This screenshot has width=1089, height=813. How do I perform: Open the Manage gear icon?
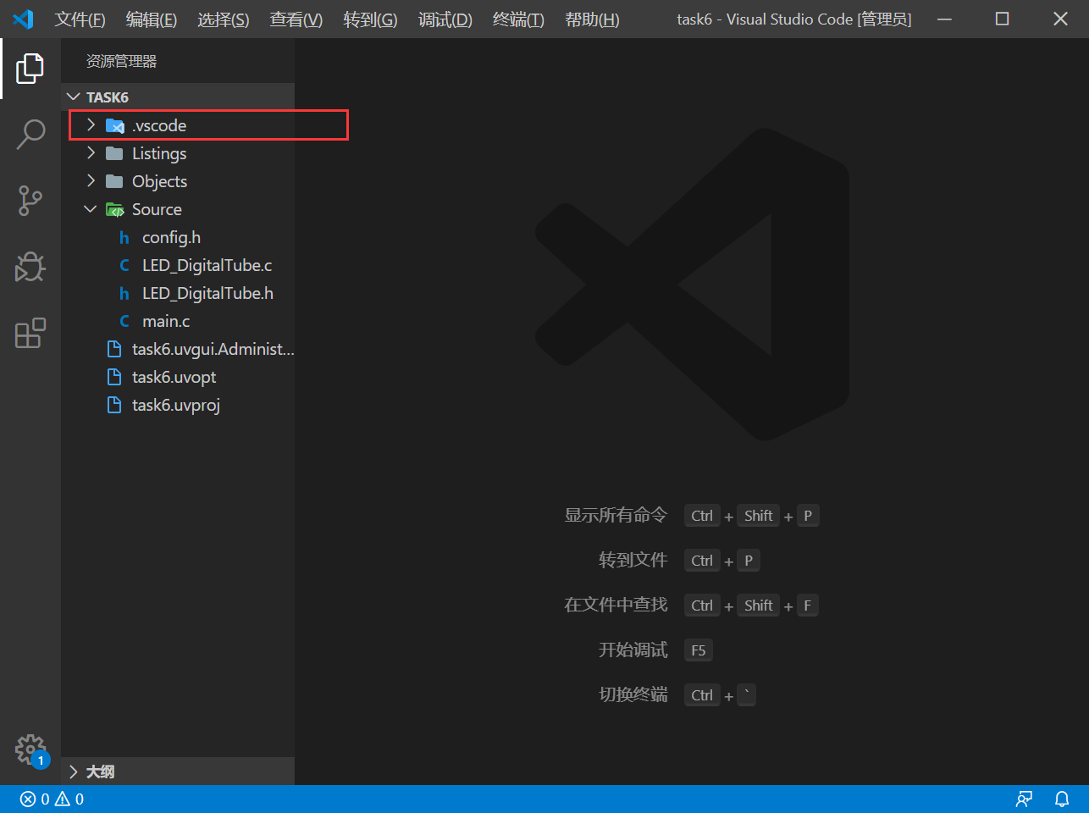click(30, 749)
